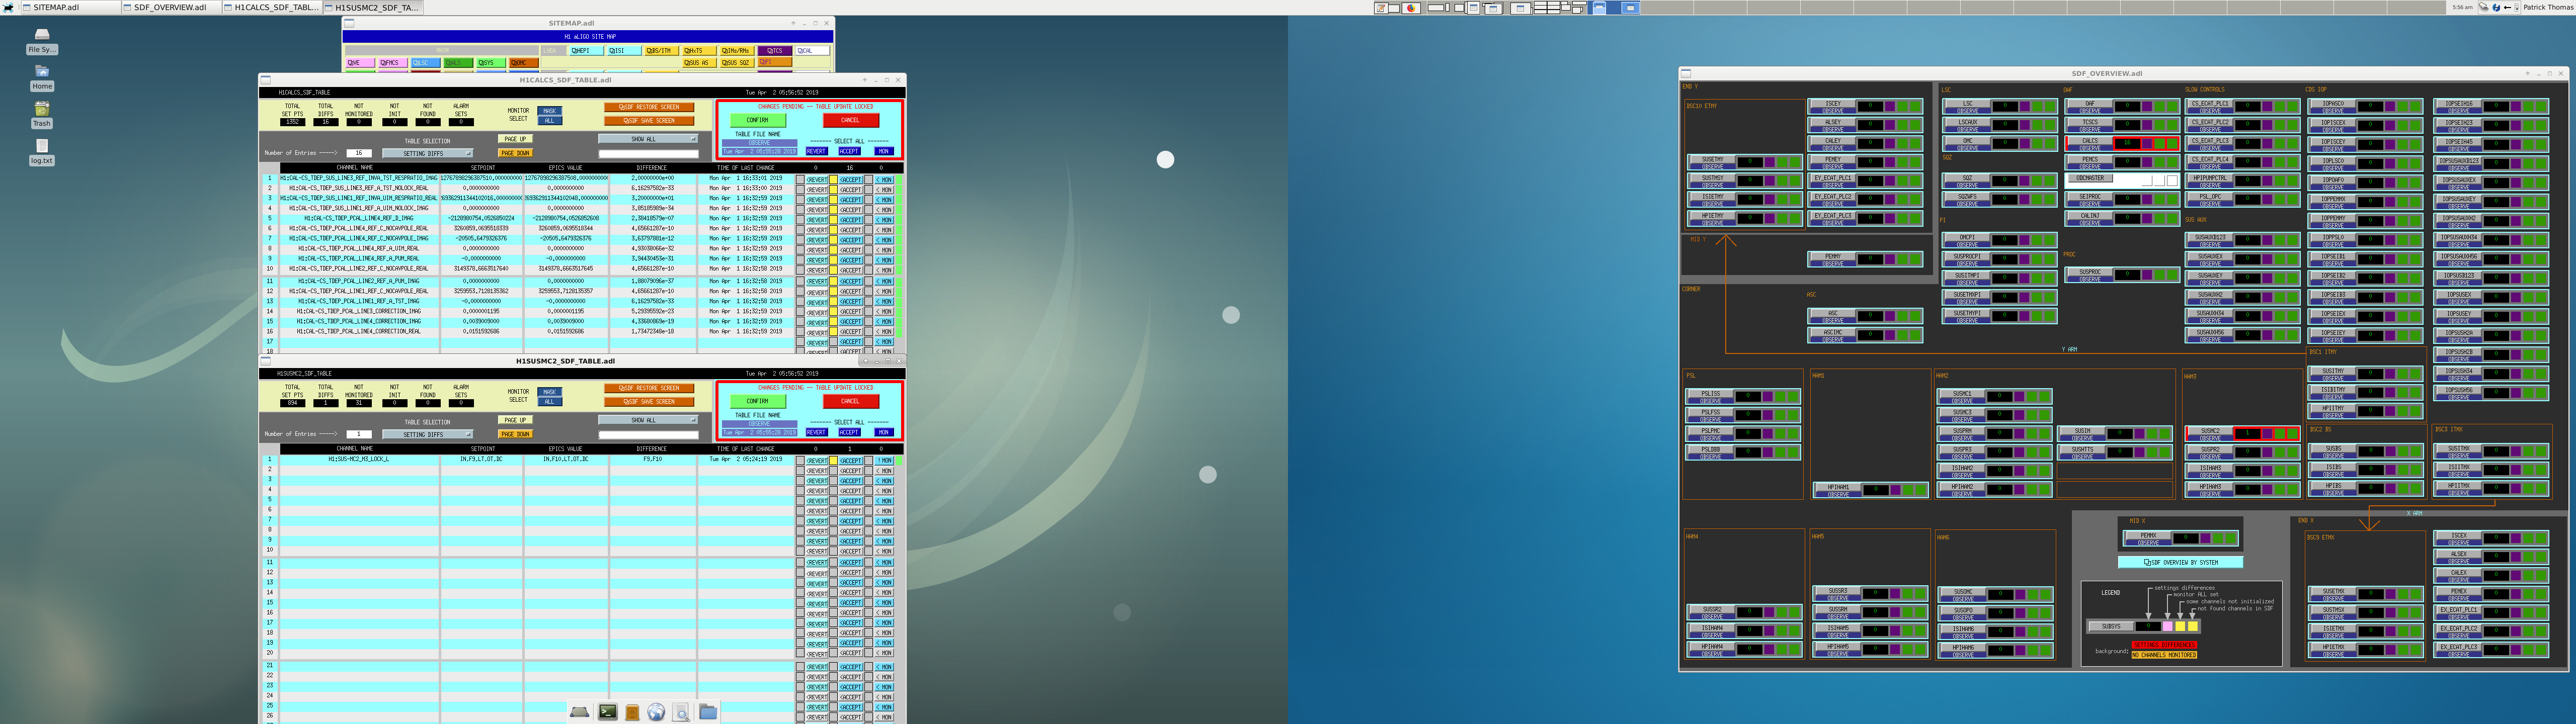Click PAGE DOWN in the H1CALCS window
The image size is (2576, 724).
515,153
